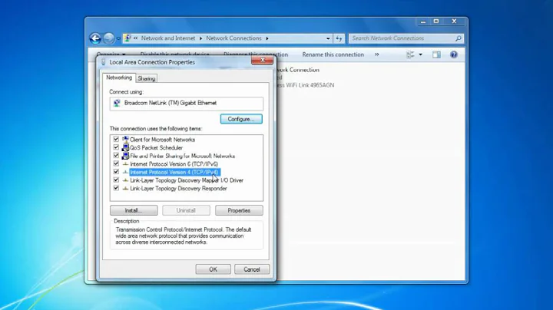Select the Networking tab
The image size is (553, 310).
click(119, 77)
